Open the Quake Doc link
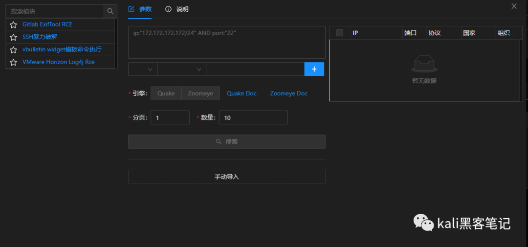528x247 pixels. tap(242, 93)
